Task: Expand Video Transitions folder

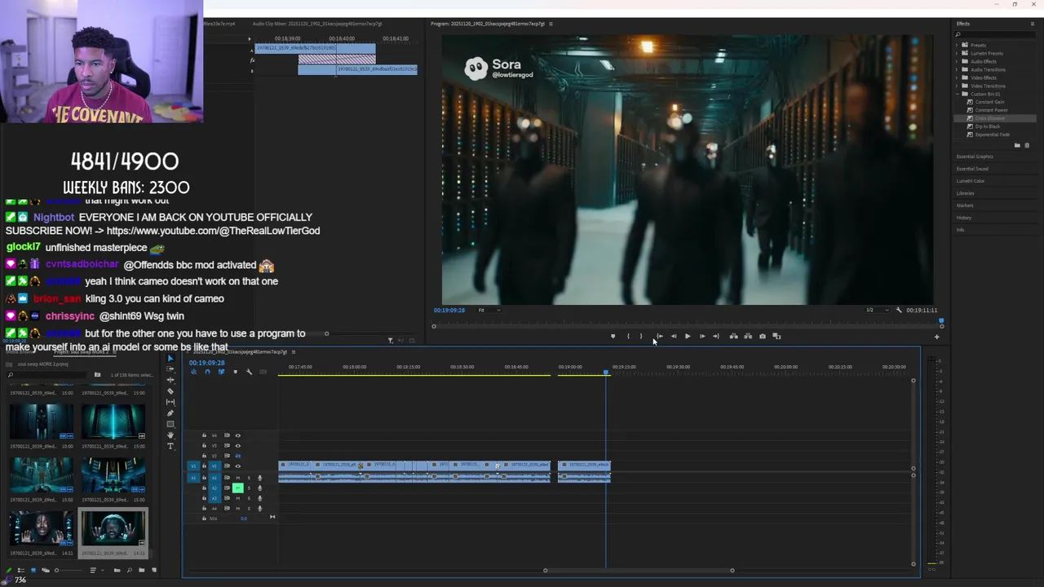Action: click(x=957, y=86)
